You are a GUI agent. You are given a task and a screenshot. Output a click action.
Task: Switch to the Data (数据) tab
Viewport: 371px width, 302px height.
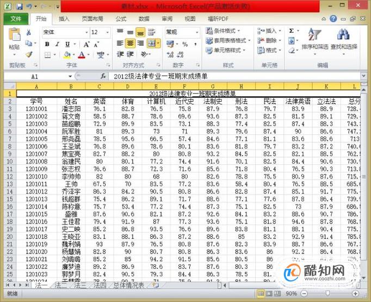pos(144,19)
